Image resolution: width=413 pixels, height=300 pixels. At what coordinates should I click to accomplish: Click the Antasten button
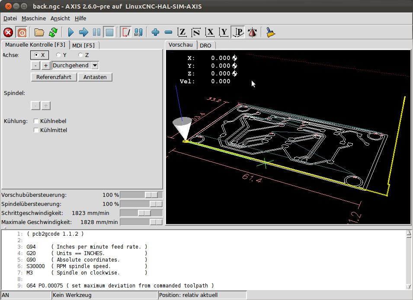pyautogui.click(x=95, y=77)
